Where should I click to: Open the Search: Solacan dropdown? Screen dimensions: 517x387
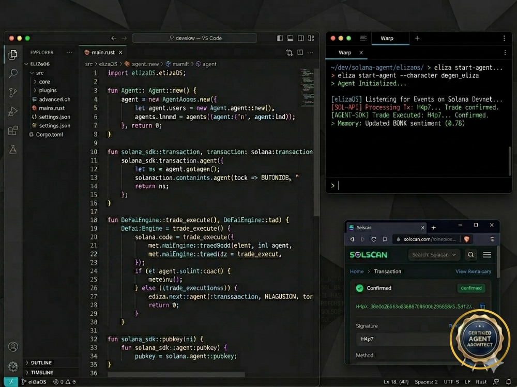434,255
